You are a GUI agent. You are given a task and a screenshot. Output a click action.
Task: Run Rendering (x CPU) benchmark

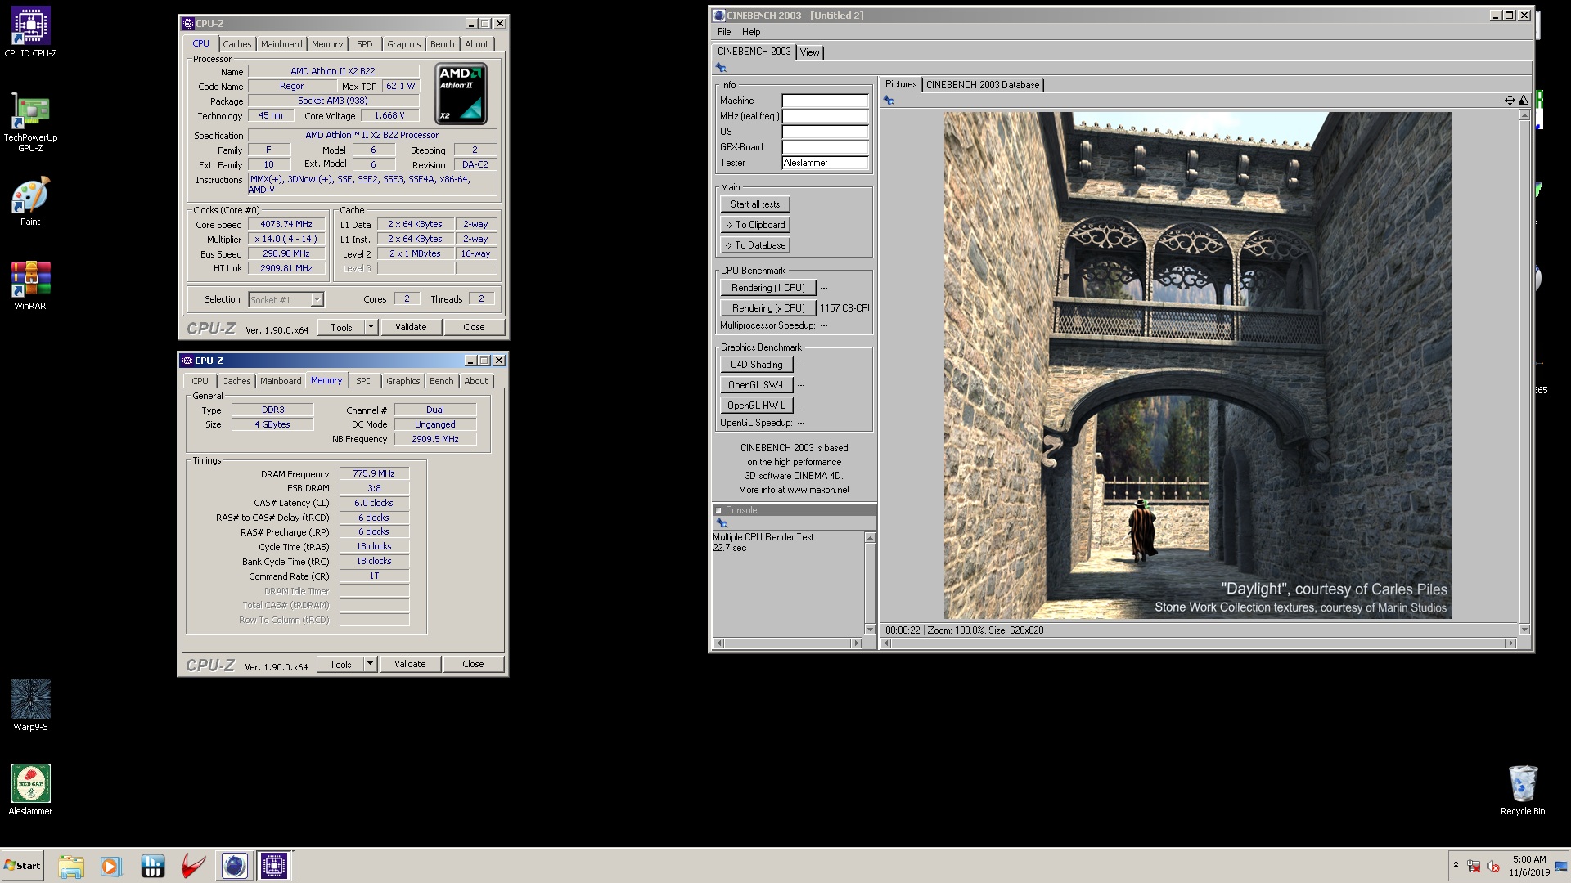click(768, 308)
